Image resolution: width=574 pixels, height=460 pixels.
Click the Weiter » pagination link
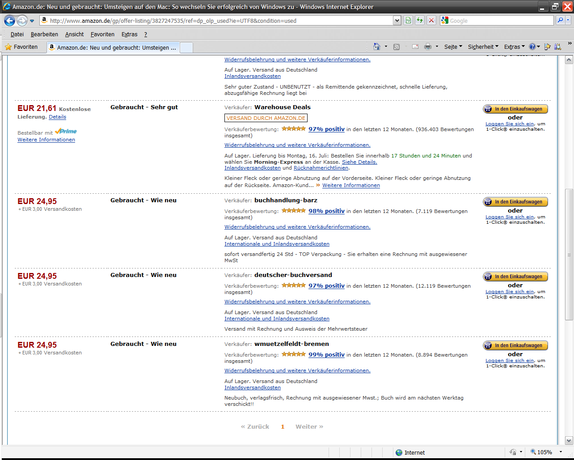pos(309,426)
